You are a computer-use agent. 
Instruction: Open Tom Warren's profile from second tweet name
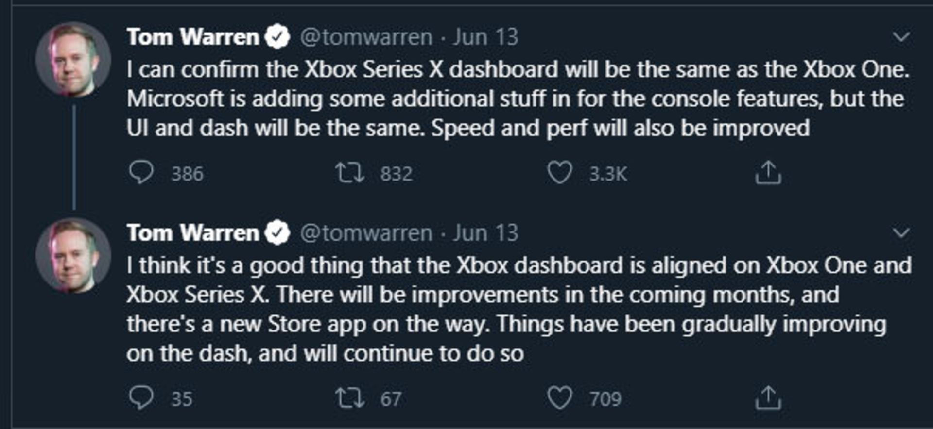[x=193, y=233]
